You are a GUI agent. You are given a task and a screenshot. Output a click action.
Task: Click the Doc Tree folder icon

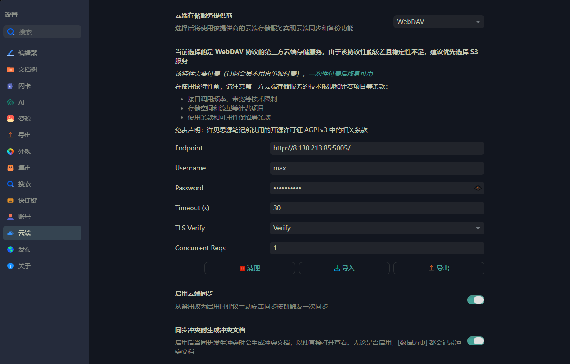tap(10, 70)
